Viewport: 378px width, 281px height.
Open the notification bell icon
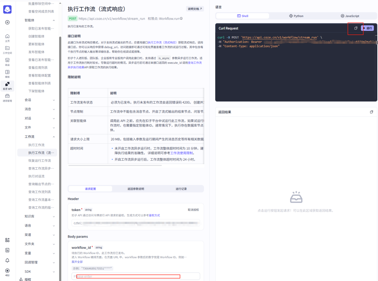pos(7,260)
